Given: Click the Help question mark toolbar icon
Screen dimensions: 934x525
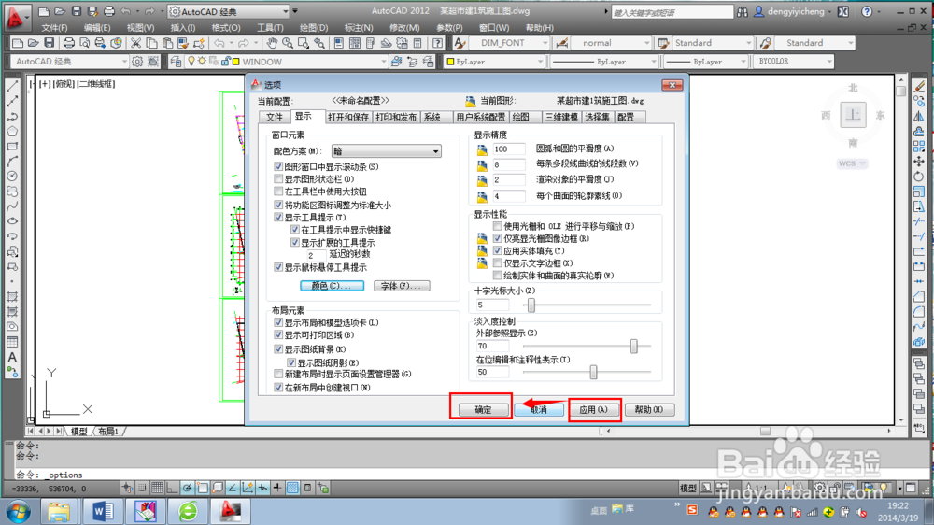Looking at the screenshot, I should pos(437,43).
